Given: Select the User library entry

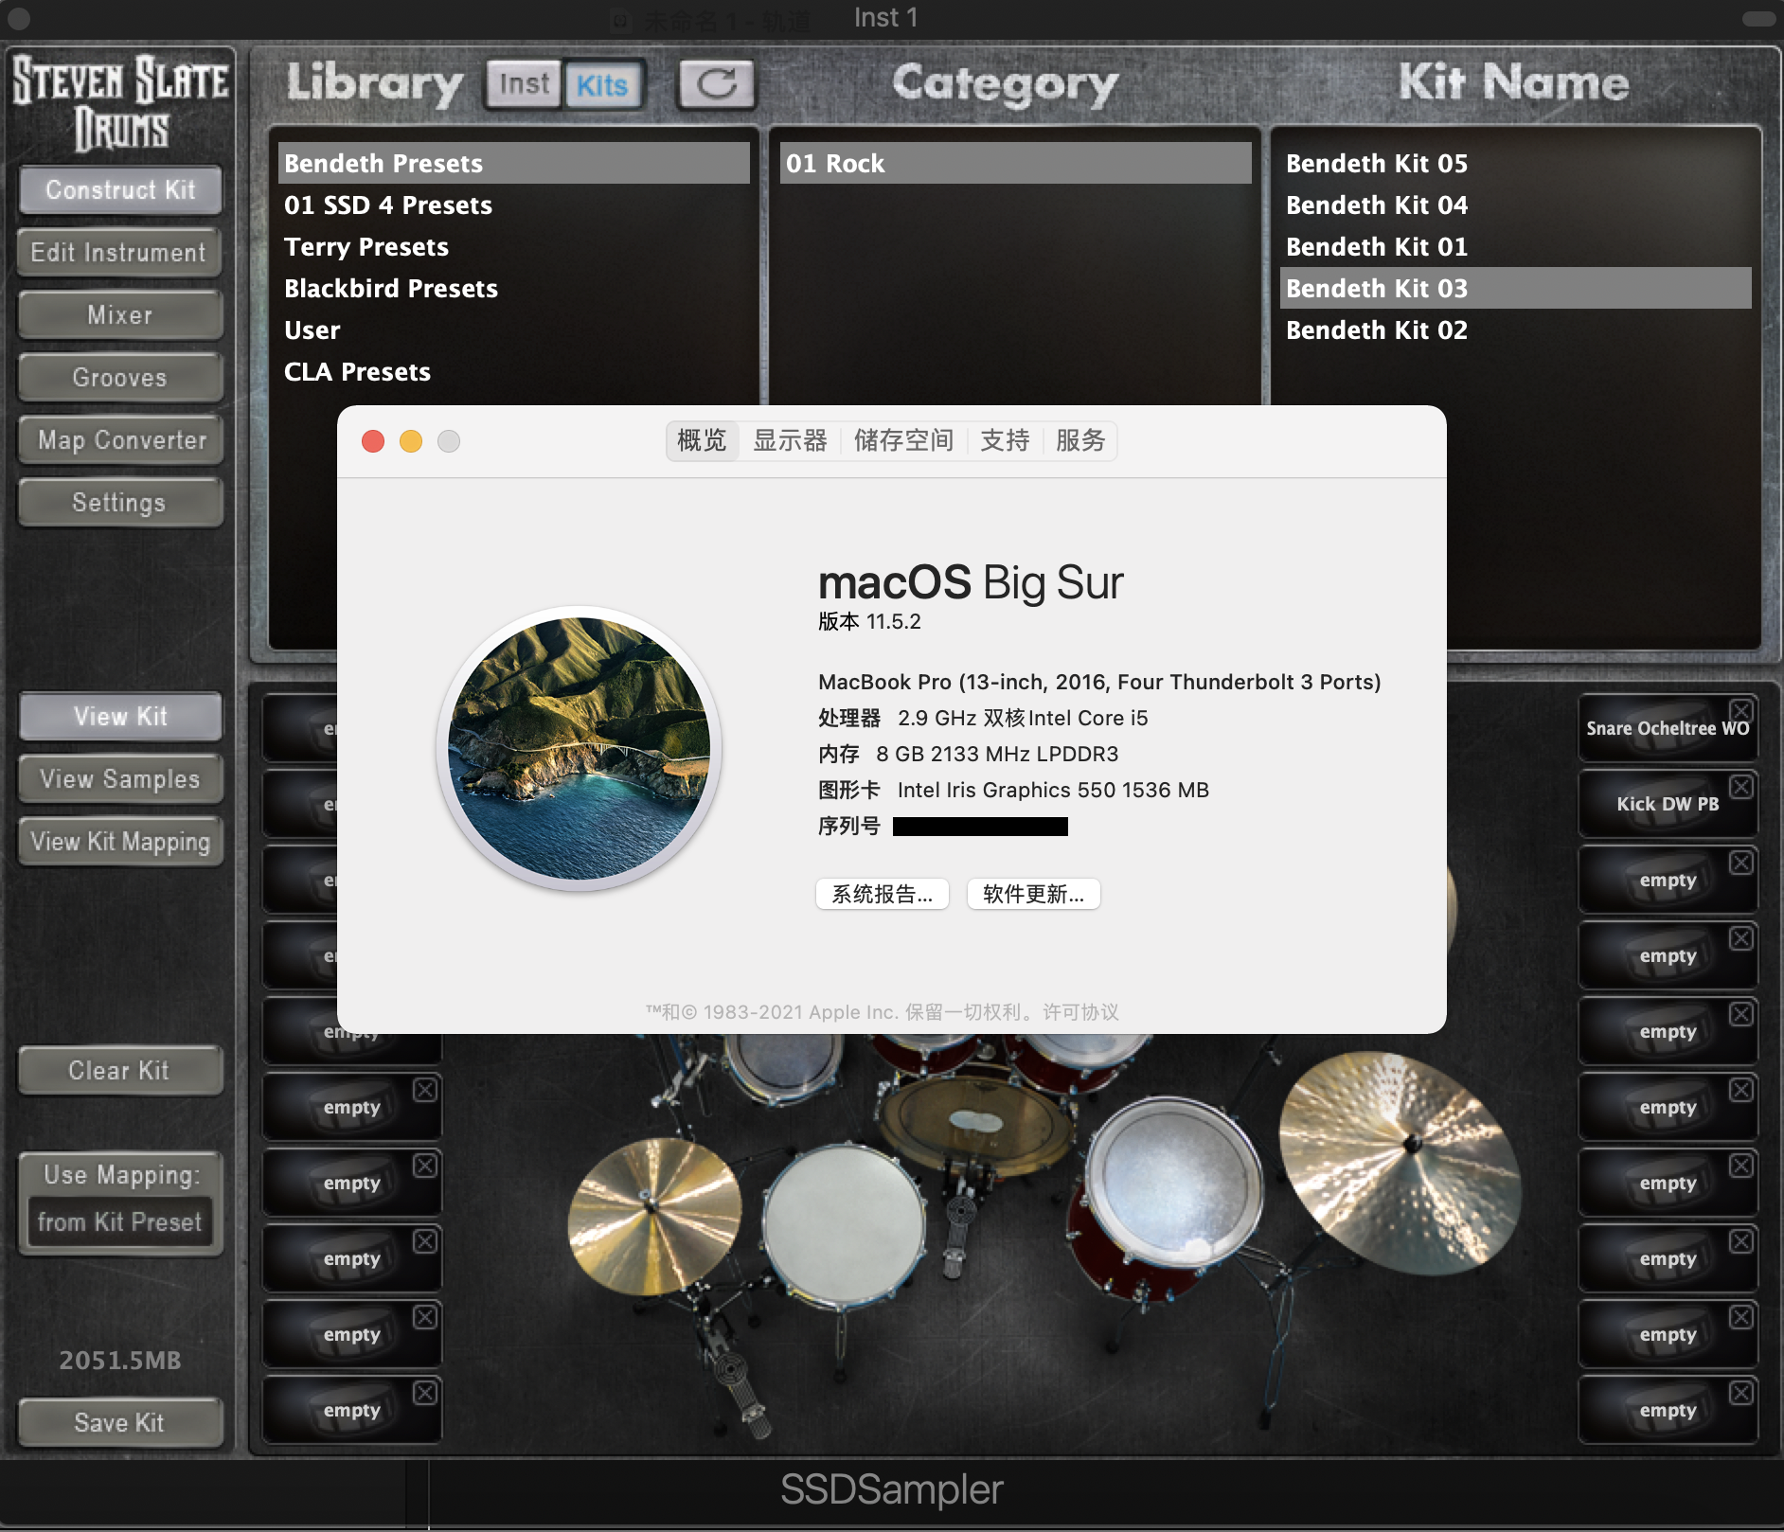Looking at the screenshot, I should click(513, 330).
